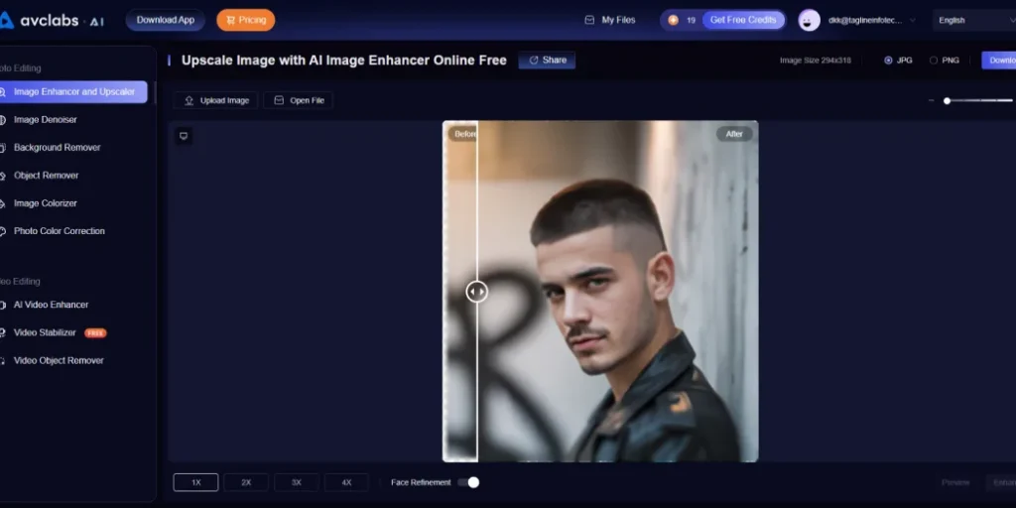Click the My Files envelope icon
This screenshot has height=508, width=1016.
pyautogui.click(x=589, y=20)
